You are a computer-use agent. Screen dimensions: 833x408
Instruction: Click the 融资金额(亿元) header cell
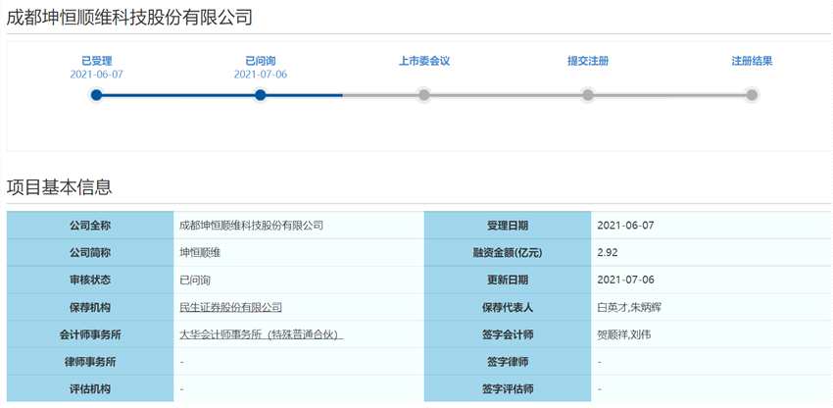click(x=508, y=253)
